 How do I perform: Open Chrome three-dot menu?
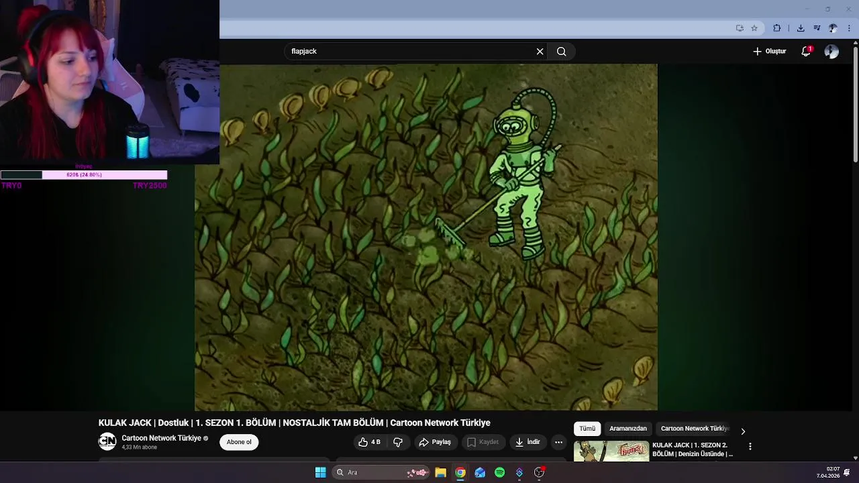pos(850,28)
